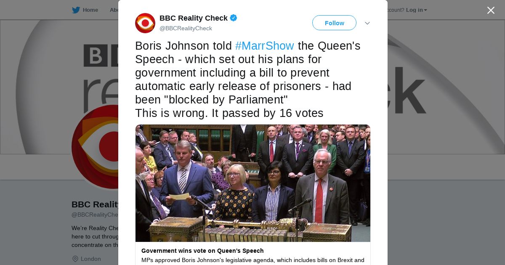Expand the chevron menu beside Follow
This screenshot has height=265, width=505.
(x=367, y=23)
